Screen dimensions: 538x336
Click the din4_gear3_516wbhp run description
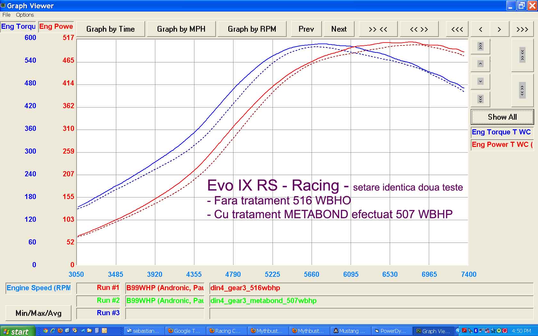pos(371,288)
